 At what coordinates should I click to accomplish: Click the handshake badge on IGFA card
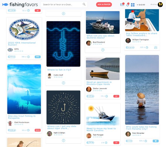(38, 57)
